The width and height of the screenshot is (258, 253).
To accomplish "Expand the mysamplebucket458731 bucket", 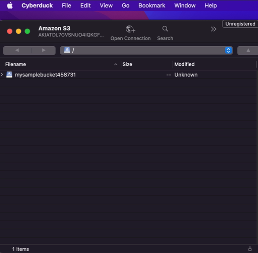I will click(x=2, y=74).
